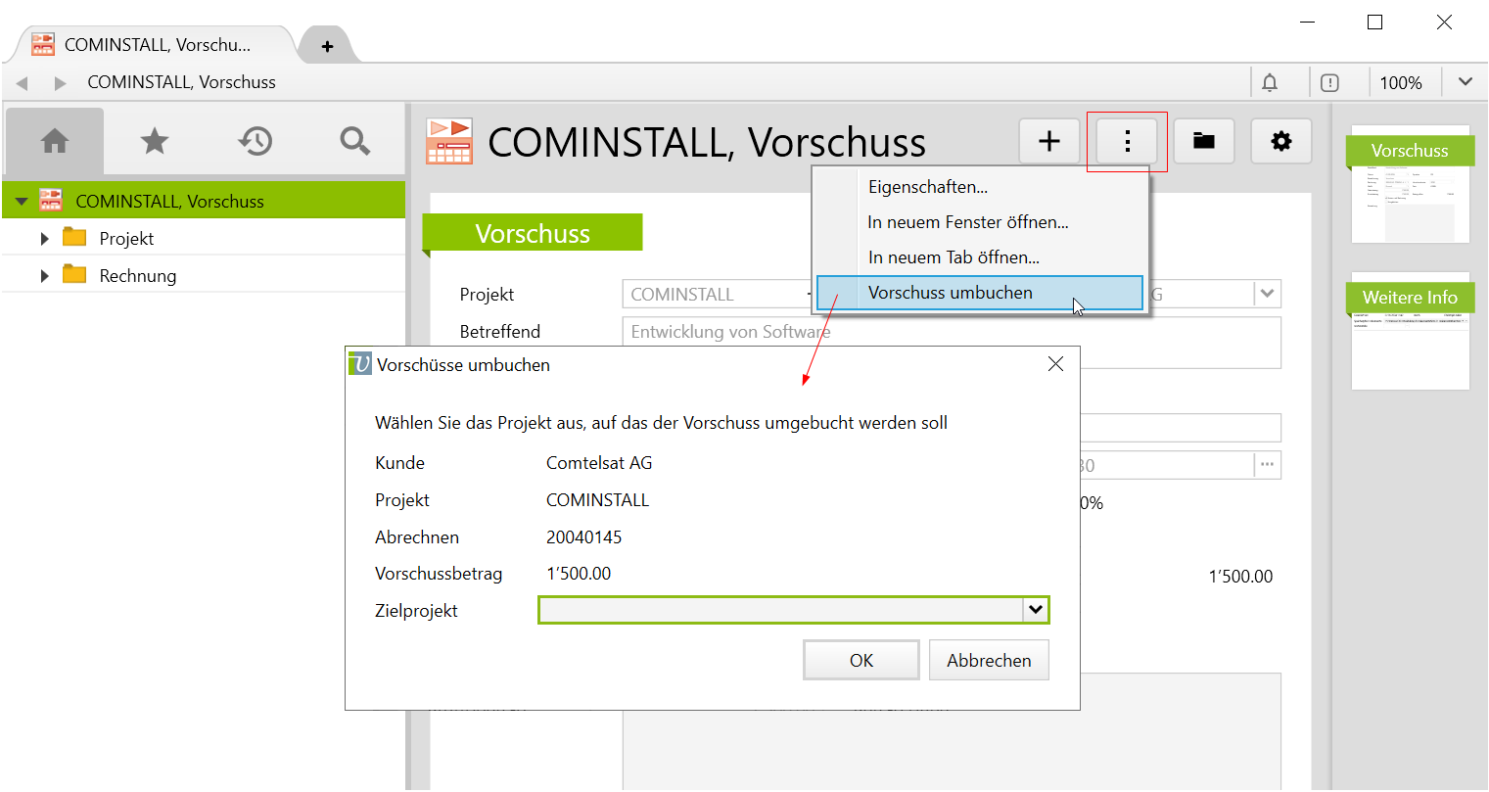Open a new tab with plus
Screen dimensions: 1489x792
pos(327,46)
